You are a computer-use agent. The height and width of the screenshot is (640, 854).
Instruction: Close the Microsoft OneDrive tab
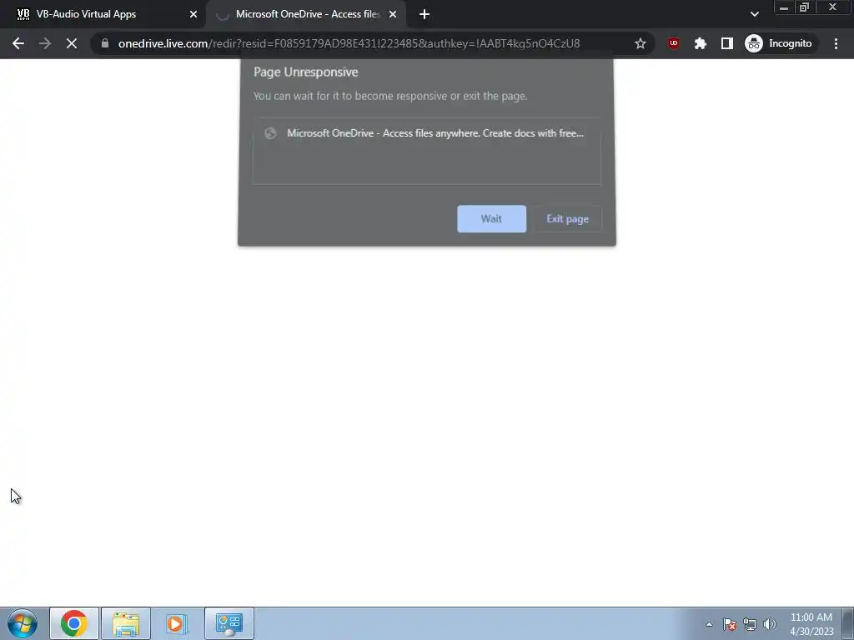point(393,15)
